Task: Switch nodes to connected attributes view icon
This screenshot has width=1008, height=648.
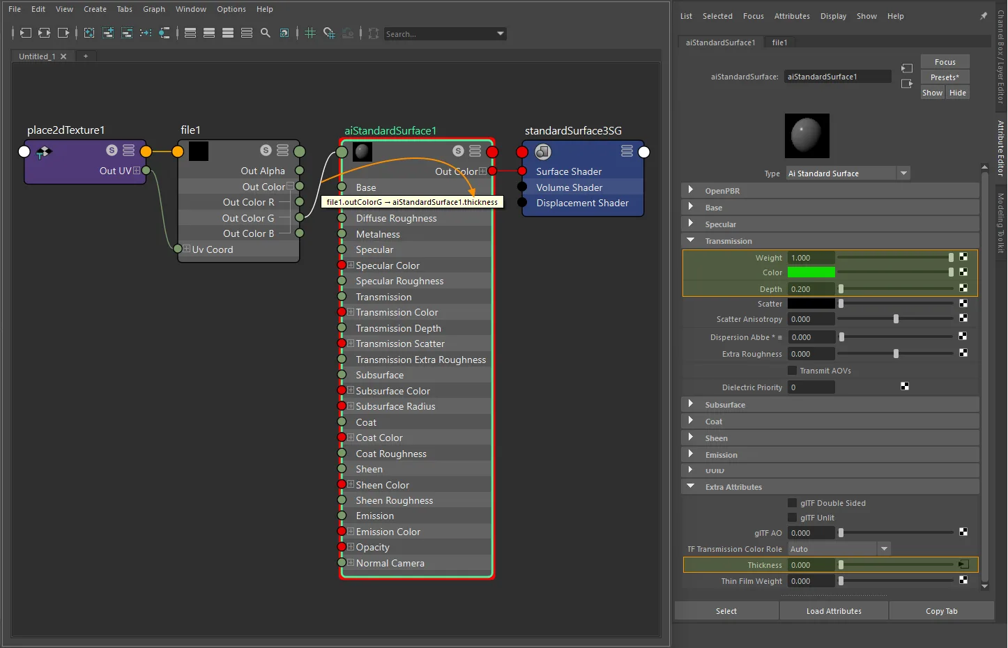Action: coord(209,33)
